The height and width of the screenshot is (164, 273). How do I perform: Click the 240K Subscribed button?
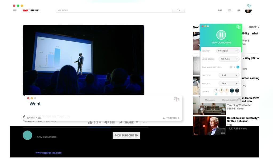click(x=126, y=135)
